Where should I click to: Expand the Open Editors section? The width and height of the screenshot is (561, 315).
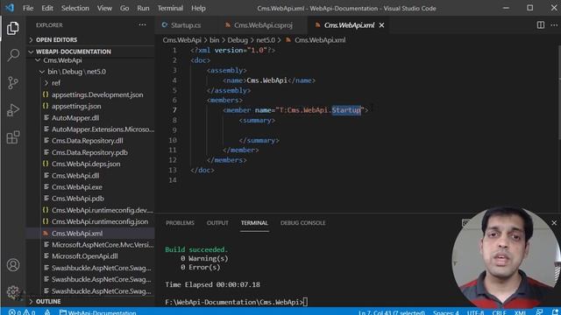pos(90,39)
